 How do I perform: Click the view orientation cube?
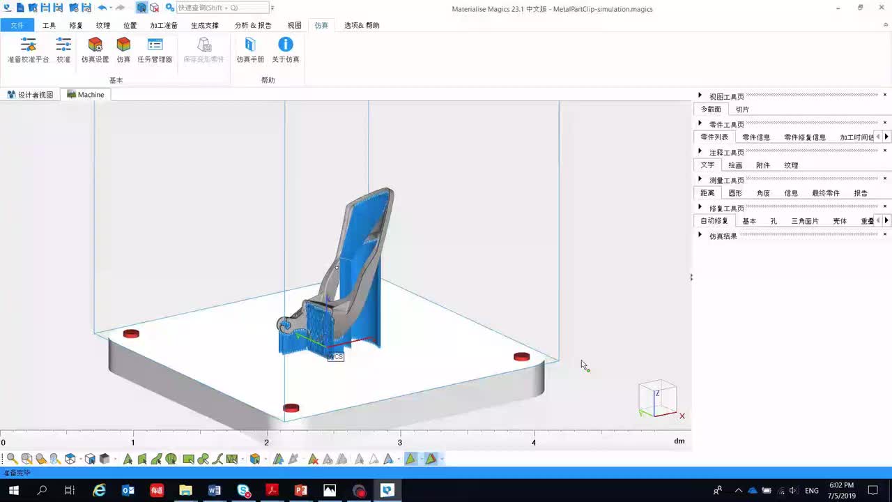(x=659, y=397)
